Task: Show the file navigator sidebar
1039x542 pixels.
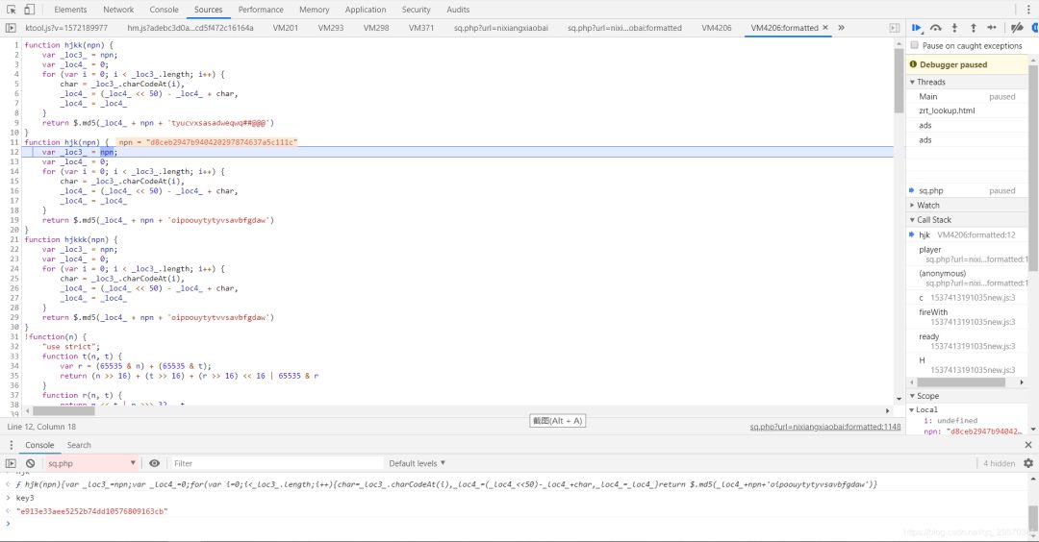Action: [x=11, y=28]
